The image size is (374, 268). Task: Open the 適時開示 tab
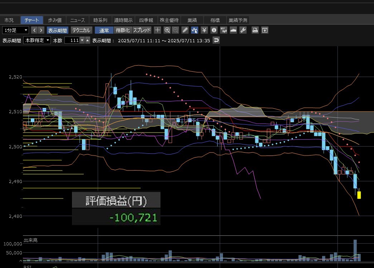(x=123, y=20)
